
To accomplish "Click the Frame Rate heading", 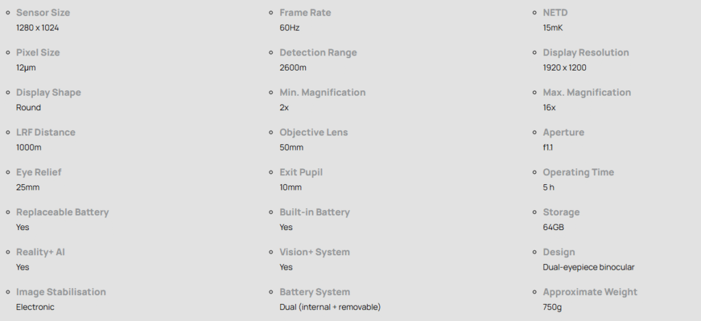I will 305,13.
